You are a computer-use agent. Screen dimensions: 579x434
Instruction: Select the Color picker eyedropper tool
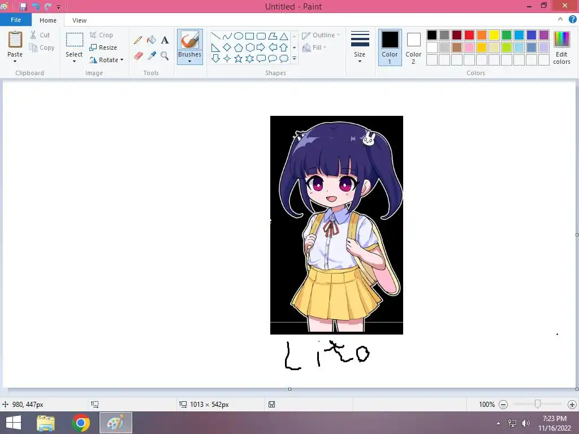coord(152,56)
